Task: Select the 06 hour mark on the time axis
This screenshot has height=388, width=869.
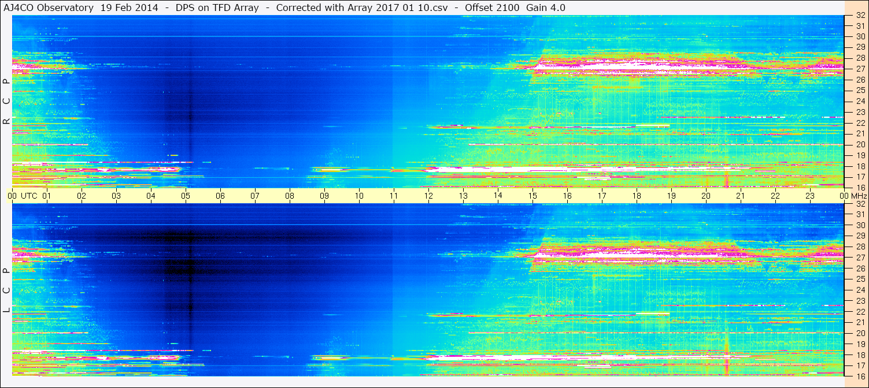Action: point(220,196)
